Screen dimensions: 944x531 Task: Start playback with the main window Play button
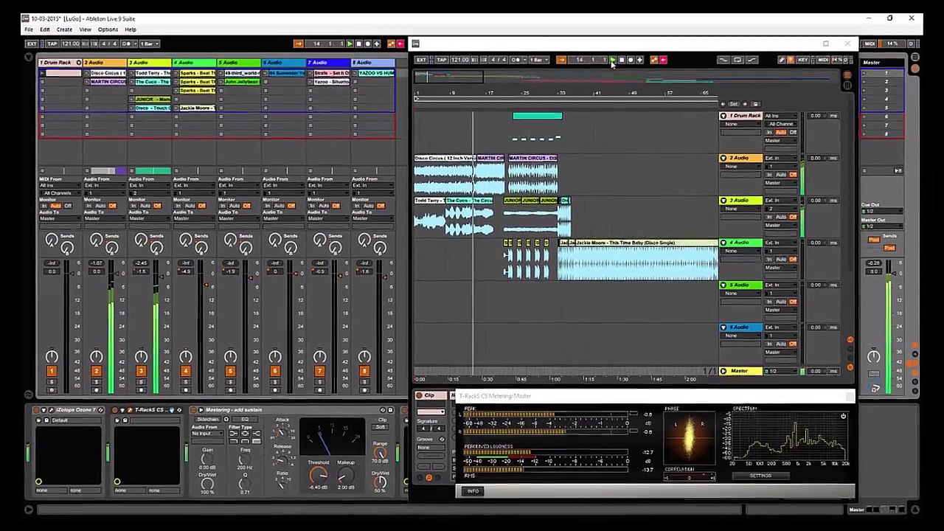(x=350, y=44)
